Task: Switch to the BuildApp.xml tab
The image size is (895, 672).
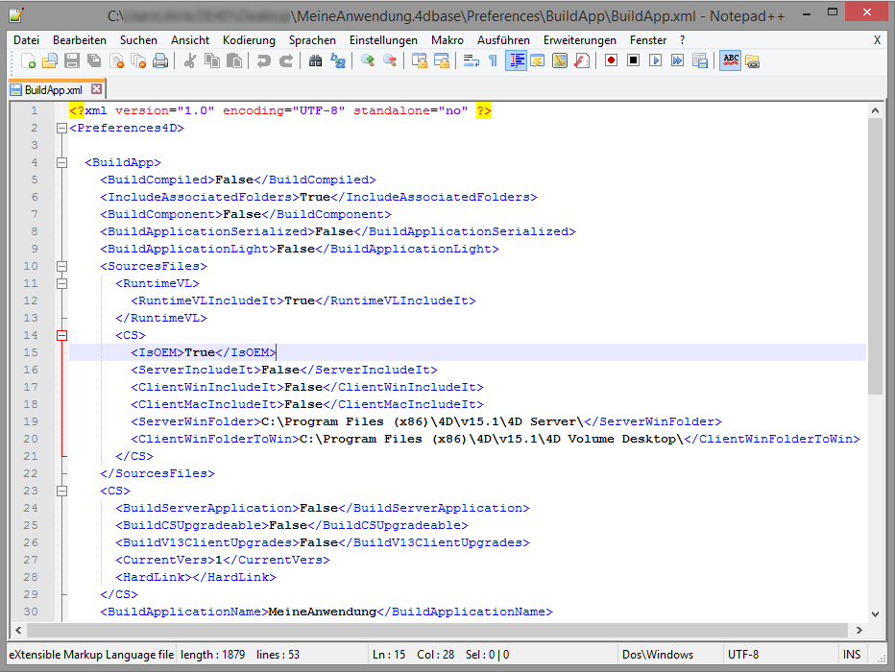Action: click(47, 89)
